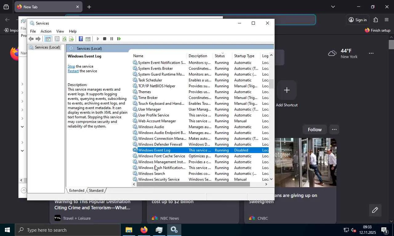Viewport: 394px width, 236px height.
Task: Open the Windows Start menu
Action: click(x=7, y=230)
